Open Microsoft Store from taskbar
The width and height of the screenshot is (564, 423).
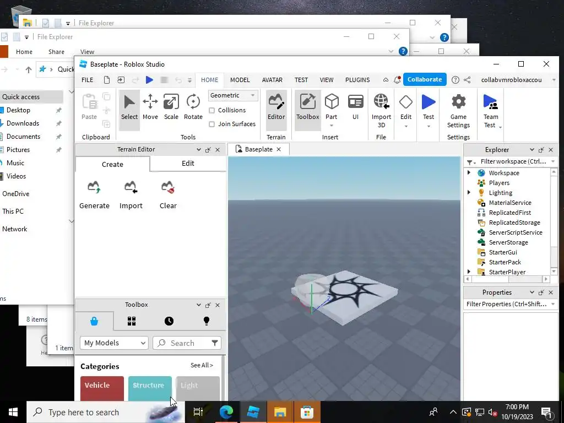(x=307, y=412)
